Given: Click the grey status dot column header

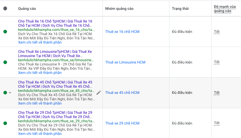Looking at the screenshot, I should (x=5, y=8).
